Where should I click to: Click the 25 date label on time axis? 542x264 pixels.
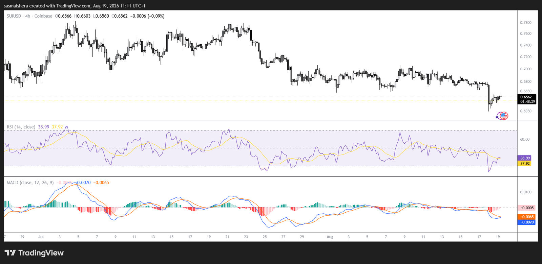(265, 237)
